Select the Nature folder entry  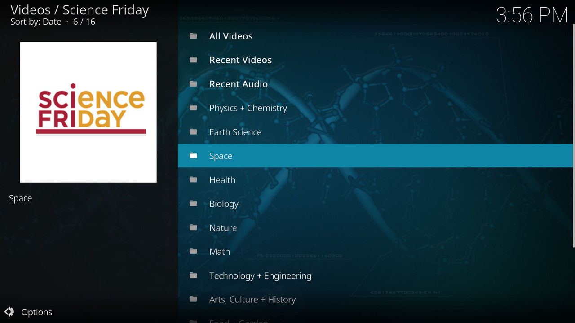[223, 228]
